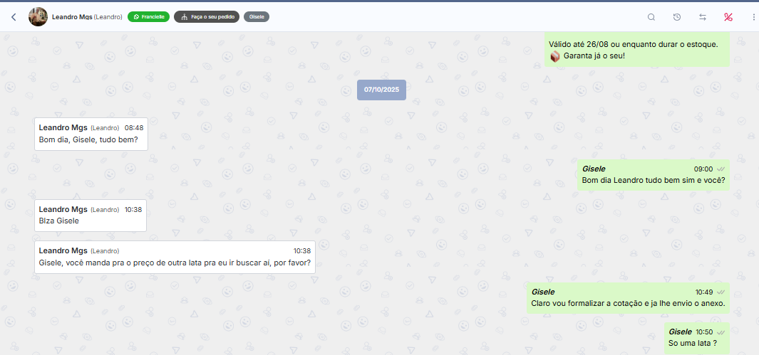Open the three-dot more options menu
This screenshot has height=355, width=759.
pyautogui.click(x=753, y=17)
